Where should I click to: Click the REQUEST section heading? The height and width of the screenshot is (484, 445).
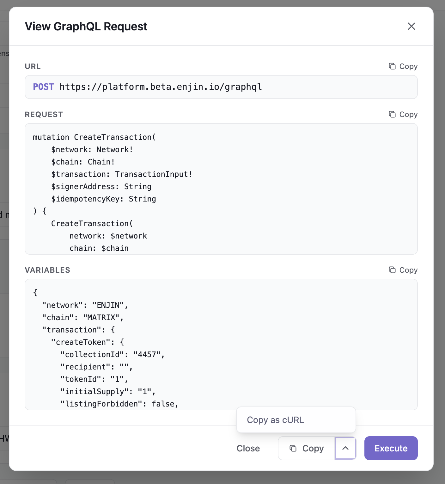[x=44, y=115]
